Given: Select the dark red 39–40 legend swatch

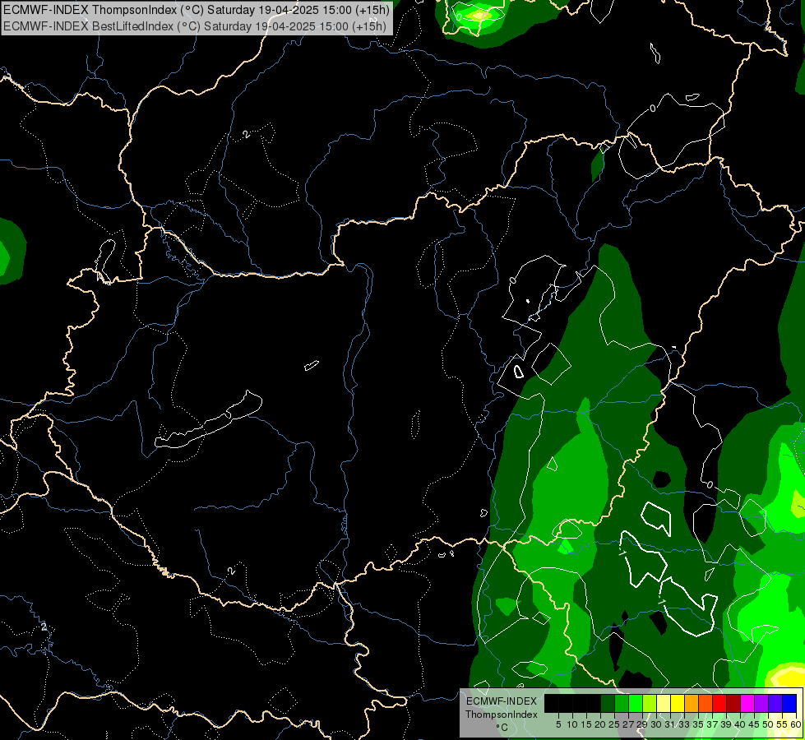Looking at the screenshot, I should [x=733, y=703].
